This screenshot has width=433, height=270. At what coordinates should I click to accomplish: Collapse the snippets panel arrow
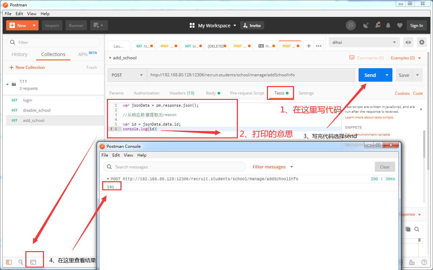(x=421, y=109)
